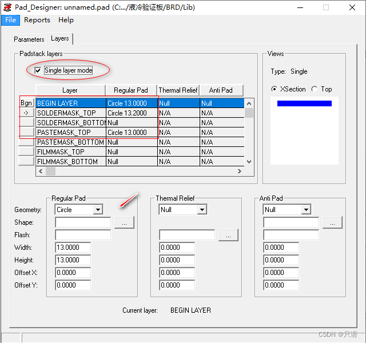366x343 pixels.
Task: Switch to the Parameters tab
Action: click(29, 39)
